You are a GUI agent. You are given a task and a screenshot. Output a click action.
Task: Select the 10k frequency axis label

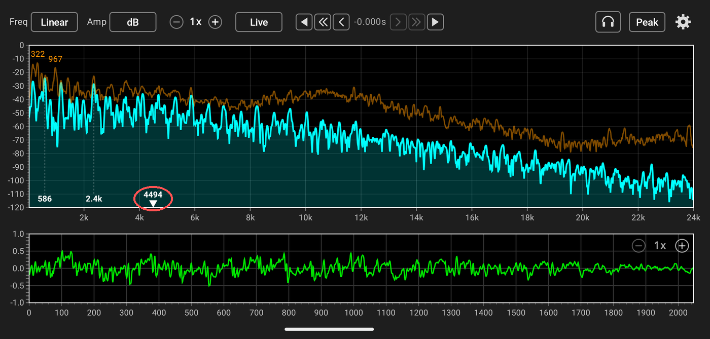305,218
